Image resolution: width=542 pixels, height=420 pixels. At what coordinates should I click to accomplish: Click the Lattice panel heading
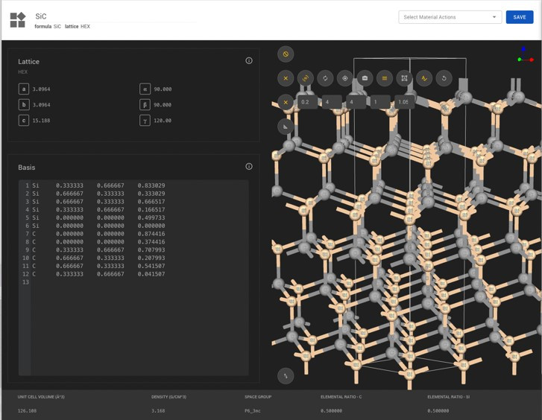[x=28, y=62]
